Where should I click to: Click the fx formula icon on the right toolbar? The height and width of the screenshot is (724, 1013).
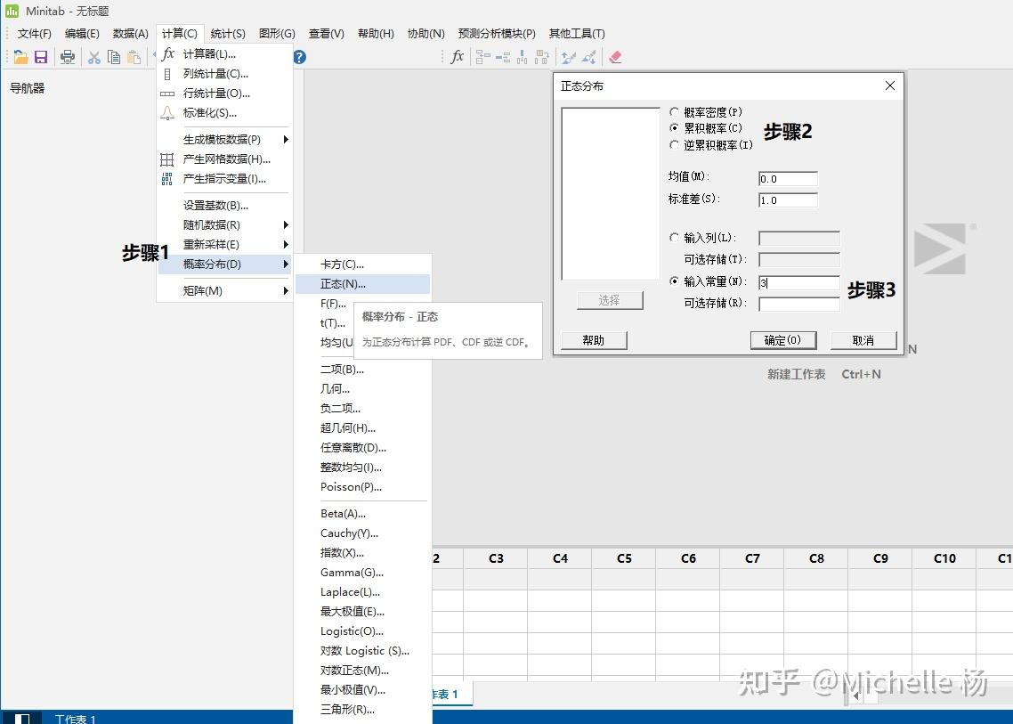457,56
